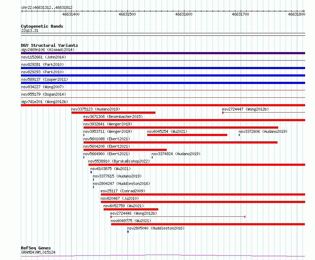This screenshot has width=315, height=260.
Task: Click the left arrow of the ruler
Action: [22, 11]
